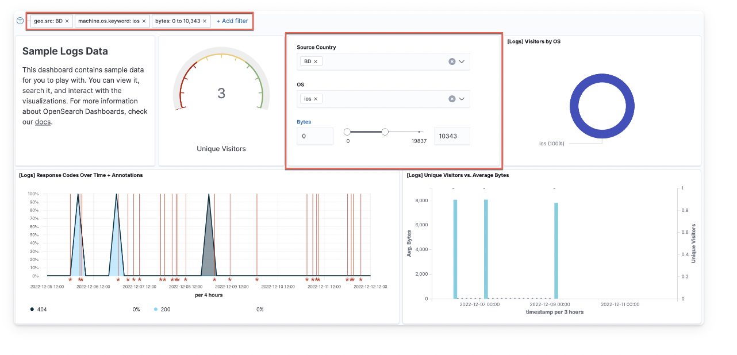
Task: Remove BD tag from Source Country
Action: pos(316,61)
